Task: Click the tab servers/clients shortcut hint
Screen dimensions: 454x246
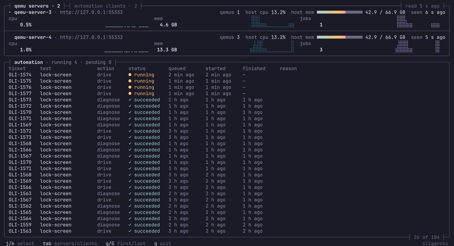Action: coord(70,243)
